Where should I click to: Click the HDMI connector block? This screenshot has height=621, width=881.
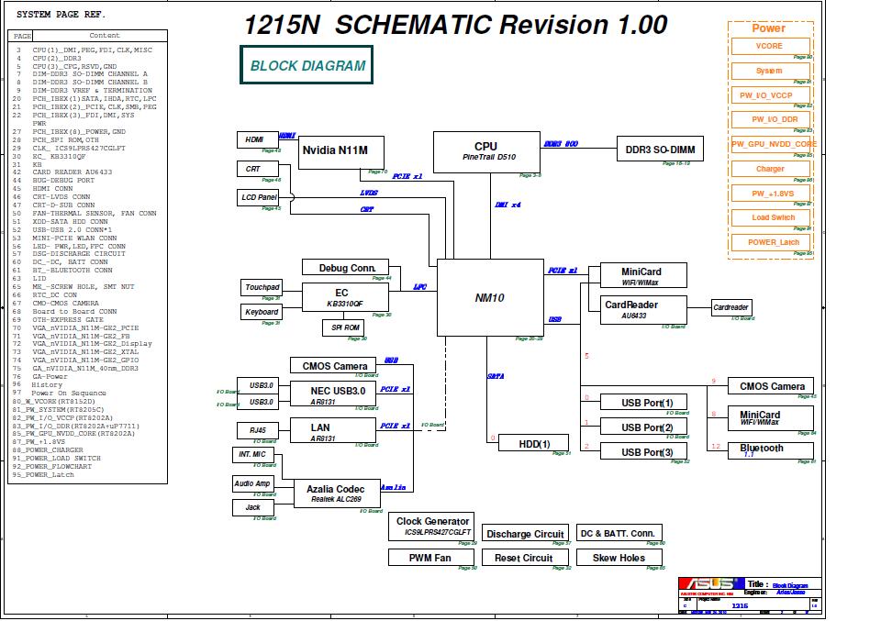coord(257,139)
